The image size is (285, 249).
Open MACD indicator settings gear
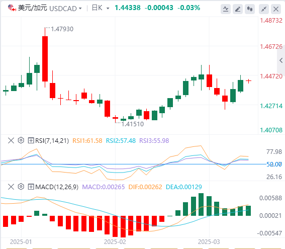click(21, 187)
